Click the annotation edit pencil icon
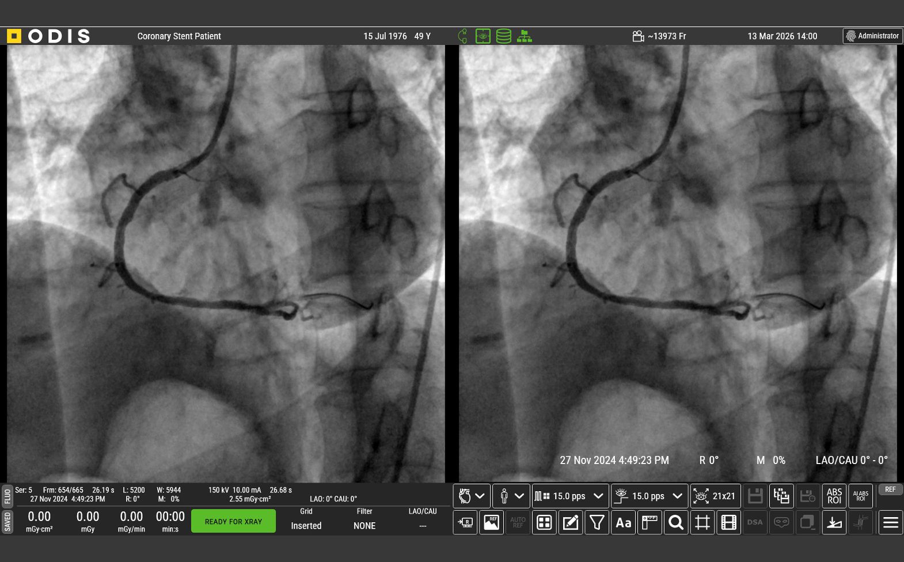The height and width of the screenshot is (562, 904). (x=571, y=522)
